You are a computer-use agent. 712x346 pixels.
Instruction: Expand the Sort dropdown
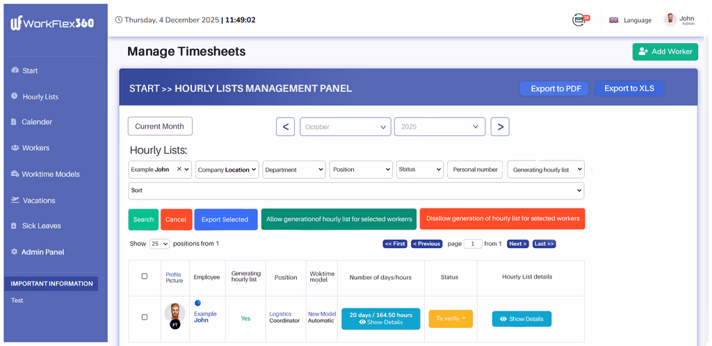click(356, 190)
